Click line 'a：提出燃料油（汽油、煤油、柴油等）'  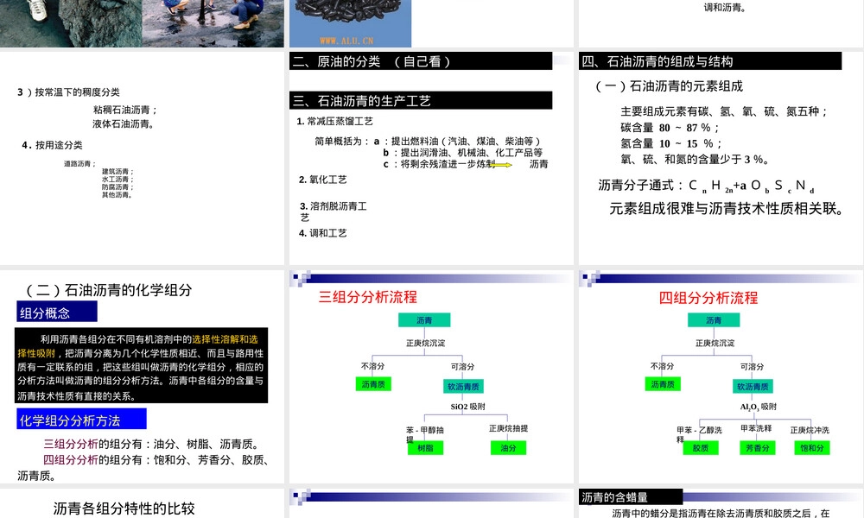pos(457,141)
